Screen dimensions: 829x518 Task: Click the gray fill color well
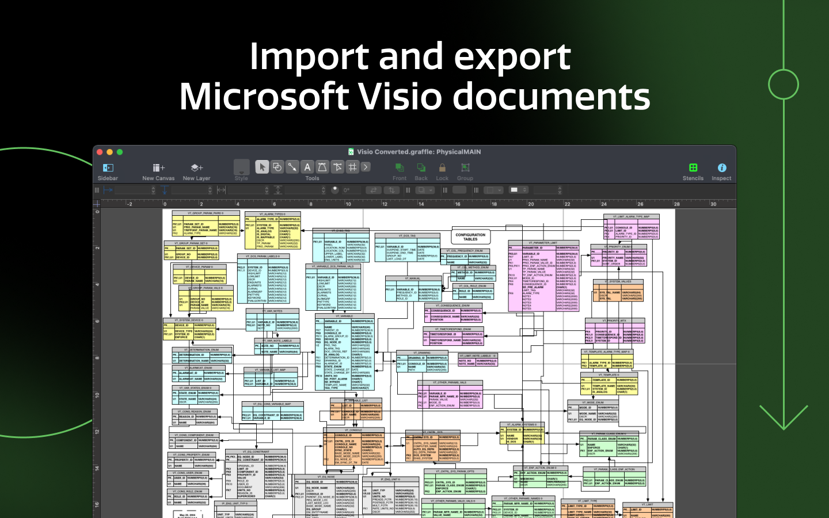click(461, 190)
